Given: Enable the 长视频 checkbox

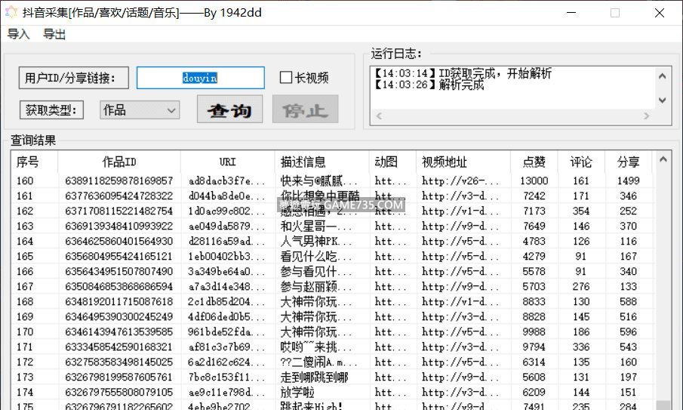Looking at the screenshot, I should point(286,78).
